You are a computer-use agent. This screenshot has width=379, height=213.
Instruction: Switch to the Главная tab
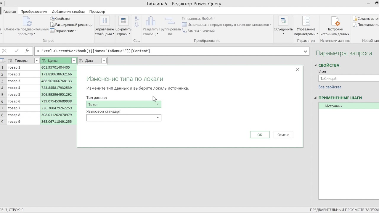[x=9, y=12]
